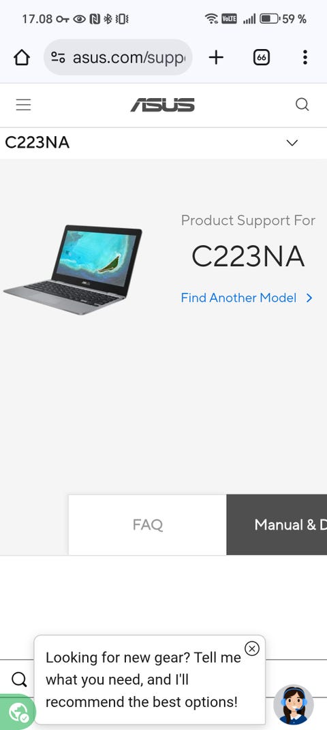The width and height of the screenshot is (327, 730).
Task: Open the virtual assistant chat avatar
Action: (294, 703)
